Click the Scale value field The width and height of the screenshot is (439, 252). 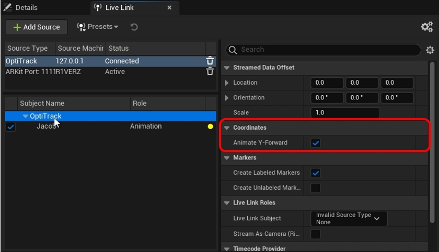[x=345, y=113]
